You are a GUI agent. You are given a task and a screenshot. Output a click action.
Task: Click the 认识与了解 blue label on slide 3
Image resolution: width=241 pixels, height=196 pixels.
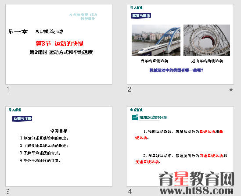click(x=22, y=119)
